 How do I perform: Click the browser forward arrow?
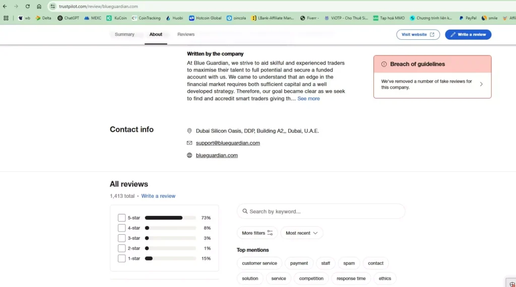coord(16,6)
